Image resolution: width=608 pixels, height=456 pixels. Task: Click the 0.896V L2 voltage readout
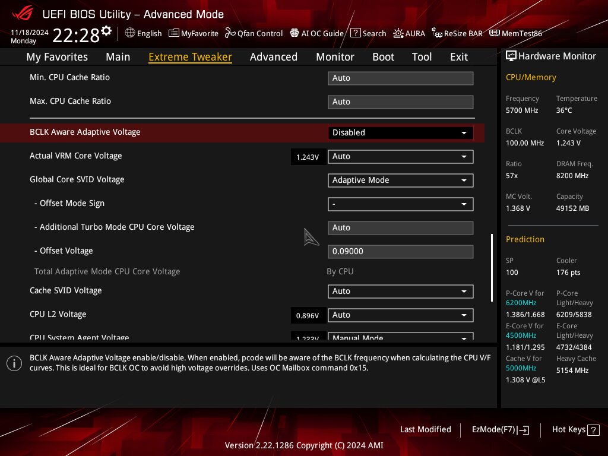(x=308, y=316)
